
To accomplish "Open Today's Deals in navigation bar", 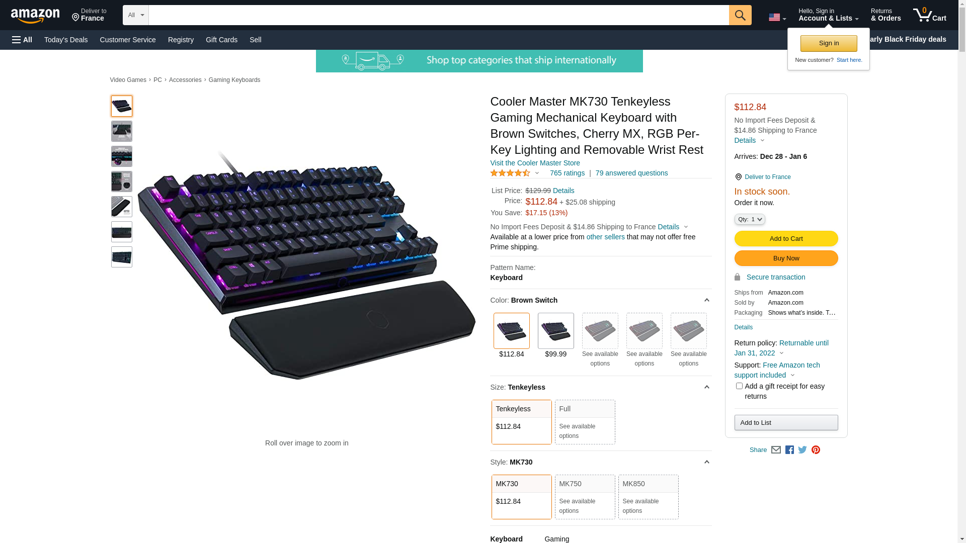I will pos(66,40).
